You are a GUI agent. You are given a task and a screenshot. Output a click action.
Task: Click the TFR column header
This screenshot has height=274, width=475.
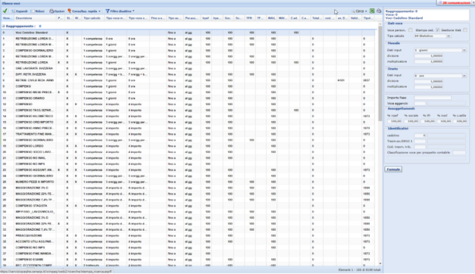249,18
